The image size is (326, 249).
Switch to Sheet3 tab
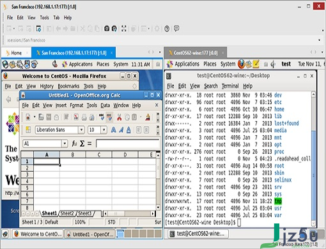84,213
